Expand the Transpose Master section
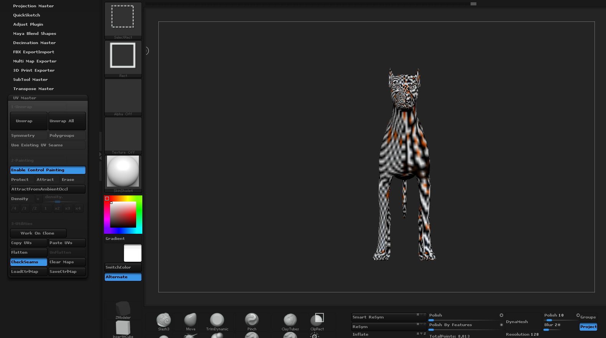 pos(33,89)
